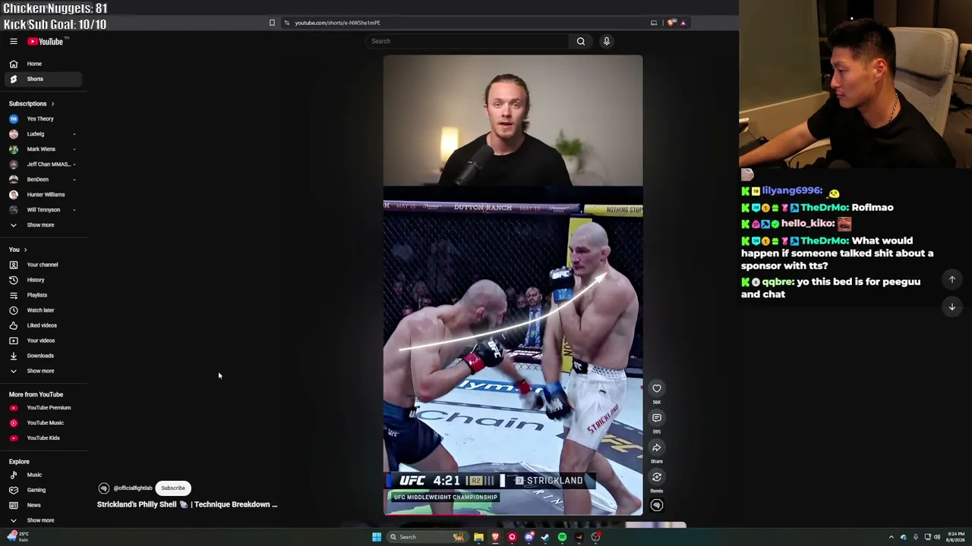The height and width of the screenshot is (546, 972).
Task: Click the browser address bar URL
Action: tap(337, 23)
